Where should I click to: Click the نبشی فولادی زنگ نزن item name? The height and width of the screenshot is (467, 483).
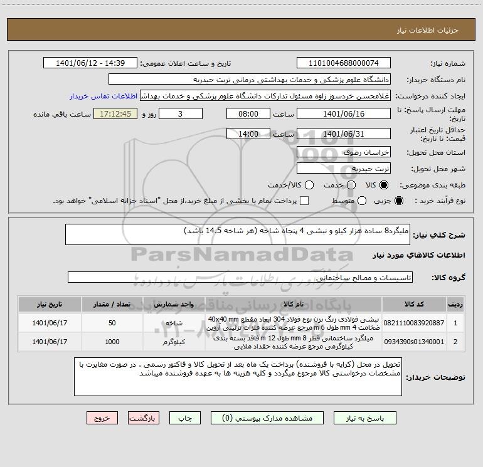click(294, 323)
